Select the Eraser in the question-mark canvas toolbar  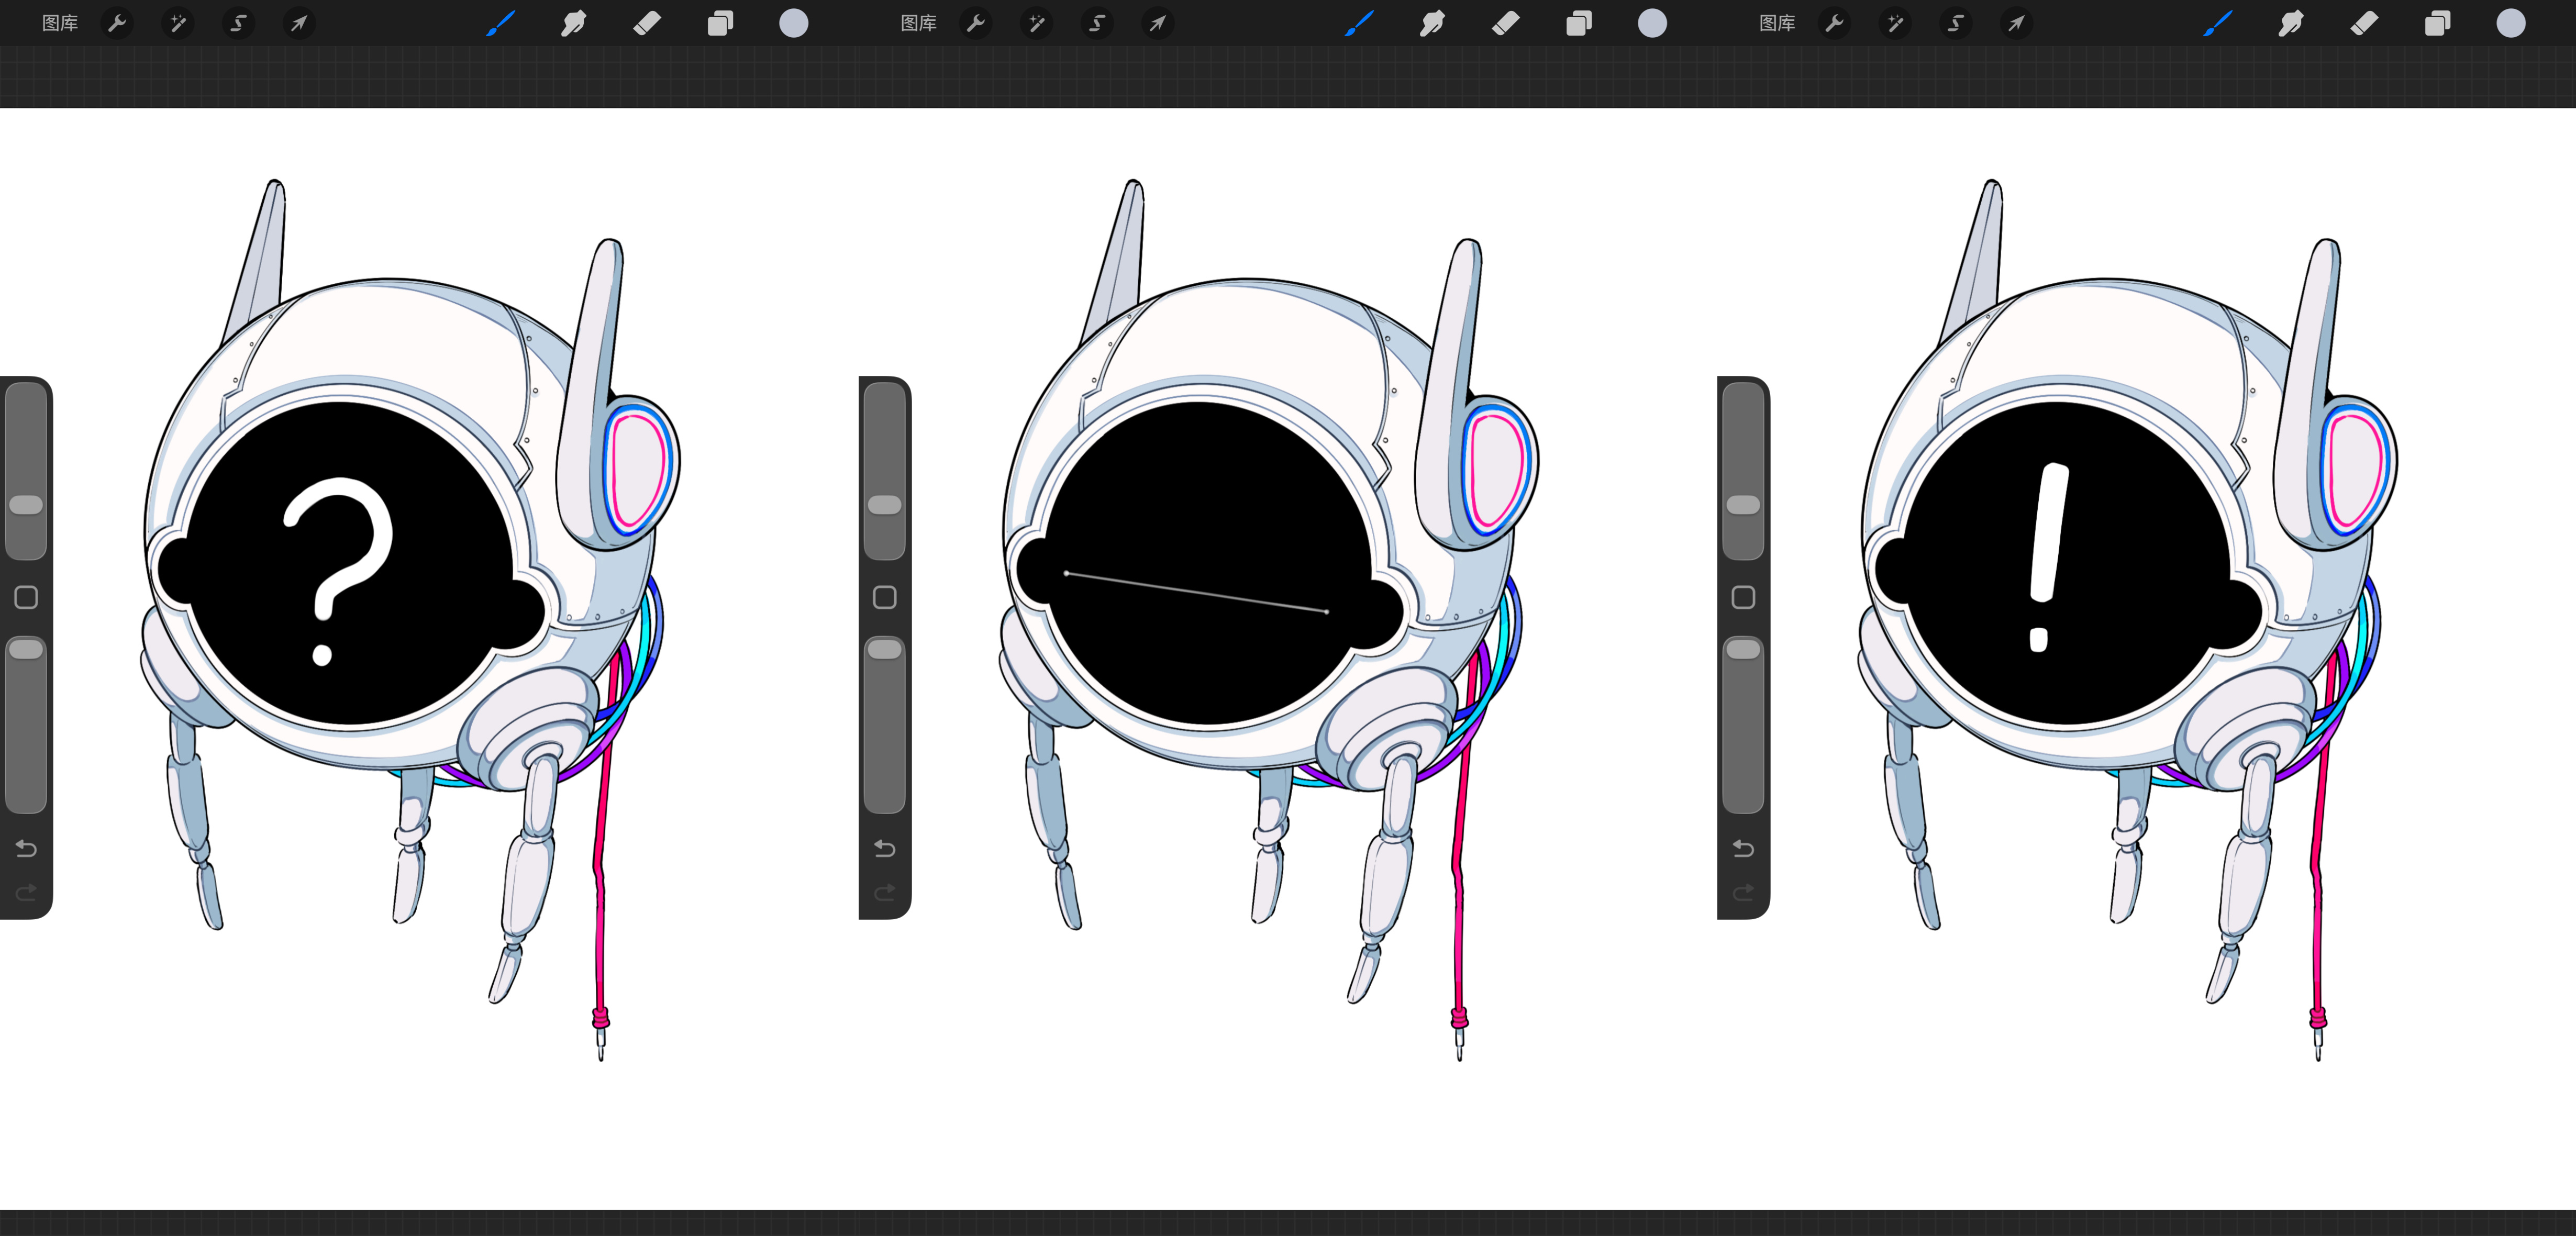tap(647, 23)
